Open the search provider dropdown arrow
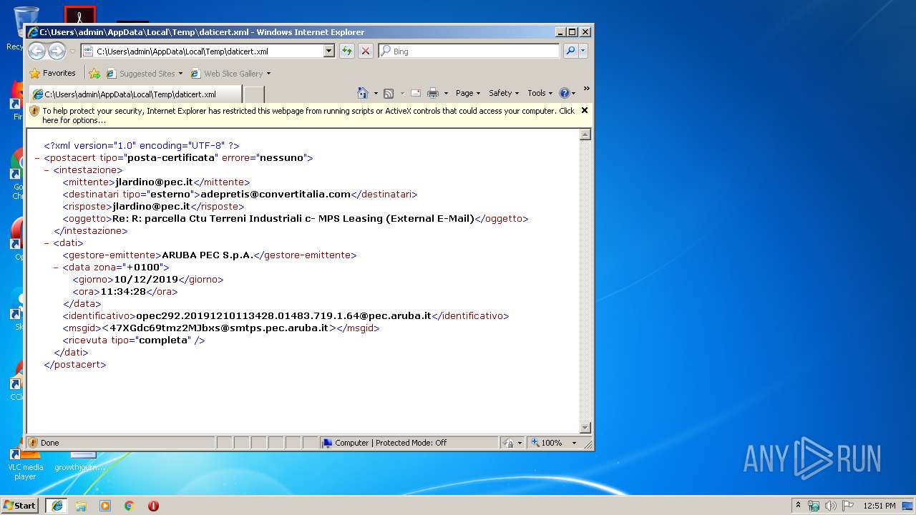Screen dimensions: 916x515 click(583, 51)
